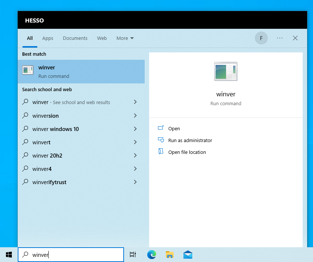Click the search icon beside winverifytrust
This screenshot has width=313, height=262.
click(25, 182)
